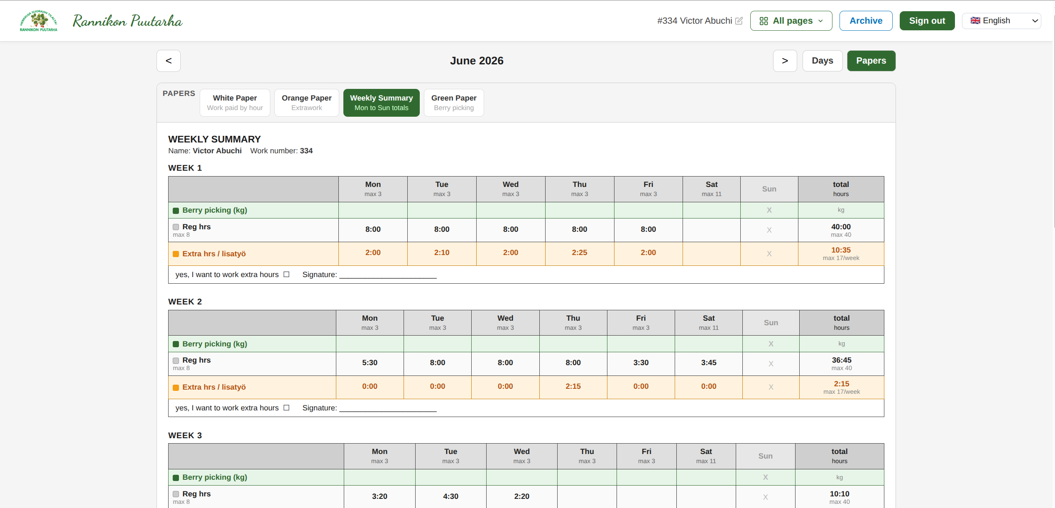Click Week 1 Tuesday extra hours 2:10
Viewport: 1055px width, 508px height.
[x=442, y=253]
